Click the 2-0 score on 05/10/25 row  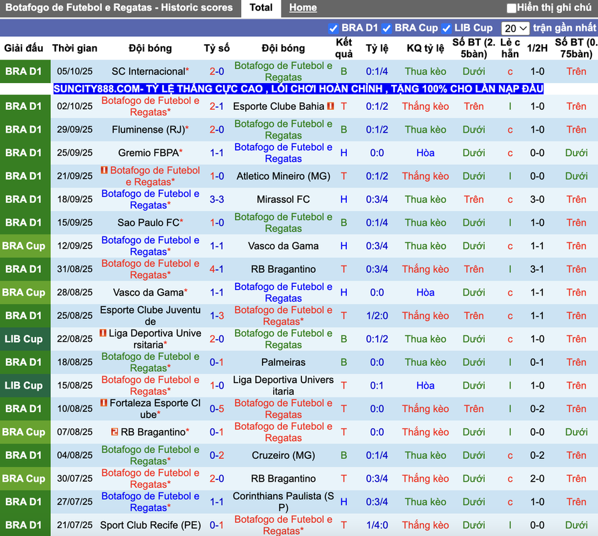coord(216,71)
